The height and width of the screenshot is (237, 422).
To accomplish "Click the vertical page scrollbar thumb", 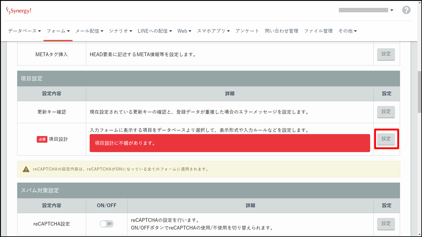I will pos(419,92).
